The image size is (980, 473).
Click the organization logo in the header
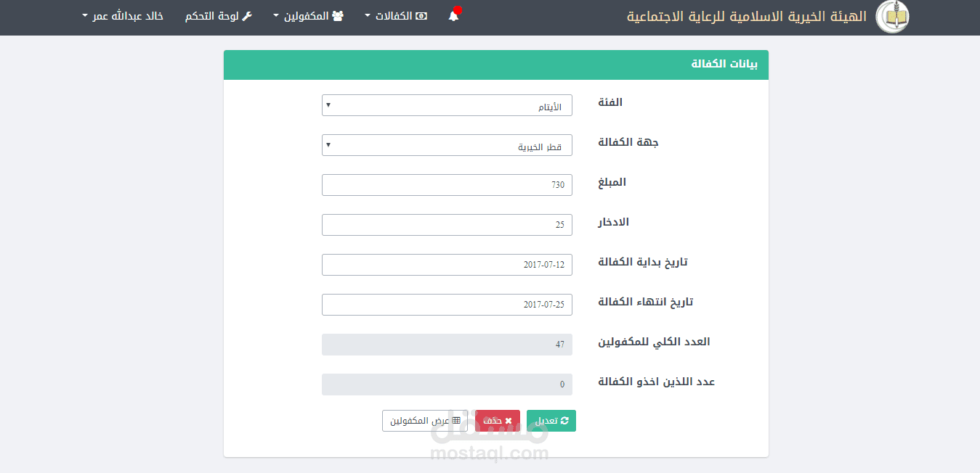tap(892, 17)
